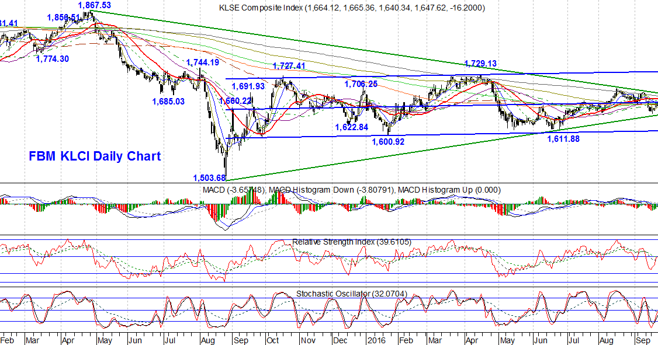Click the 1,729.13 price label
The width and height of the screenshot is (658, 345).
coord(480,64)
